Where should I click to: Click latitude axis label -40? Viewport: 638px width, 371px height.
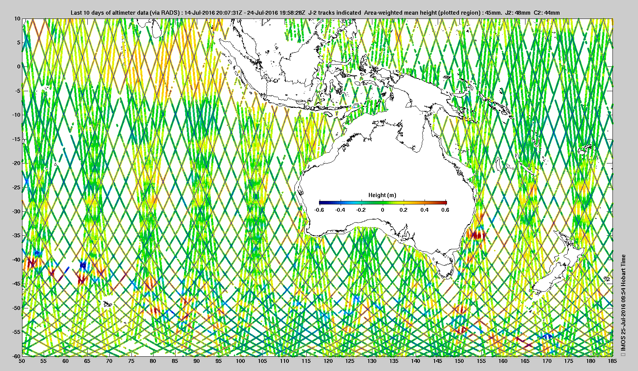(x=16, y=260)
